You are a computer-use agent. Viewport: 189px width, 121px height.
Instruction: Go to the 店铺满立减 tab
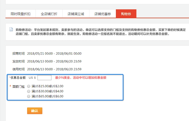(x=76, y=14)
